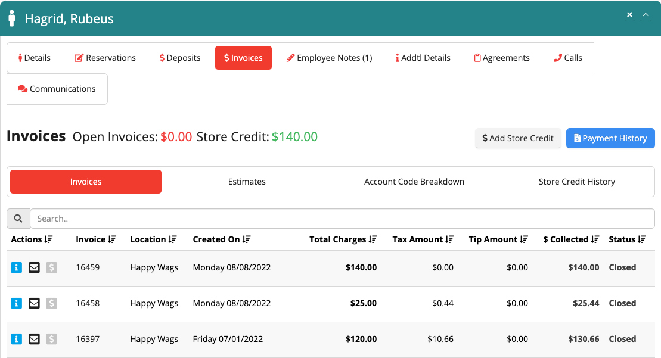Sort by Status column
This screenshot has width=661, height=358.
coord(627,239)
